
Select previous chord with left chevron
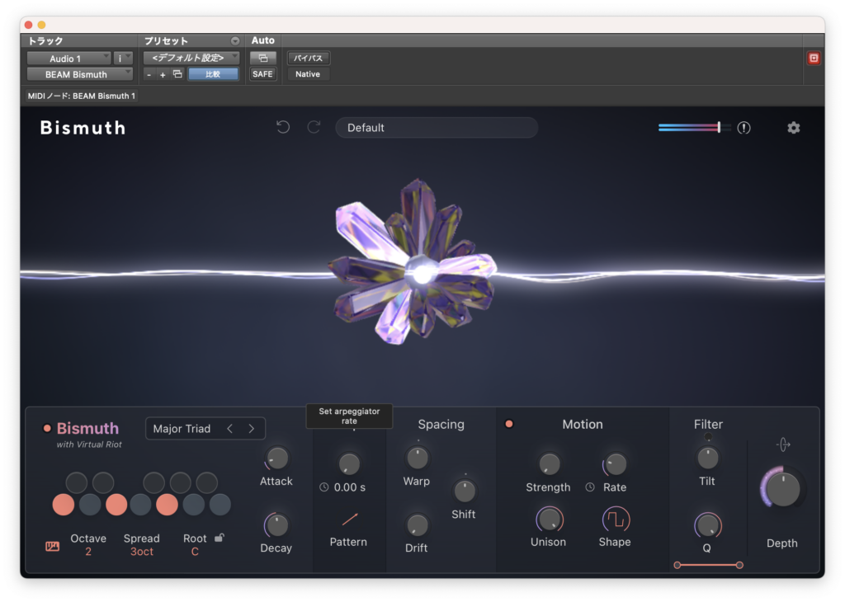click(x=230, y=429)
